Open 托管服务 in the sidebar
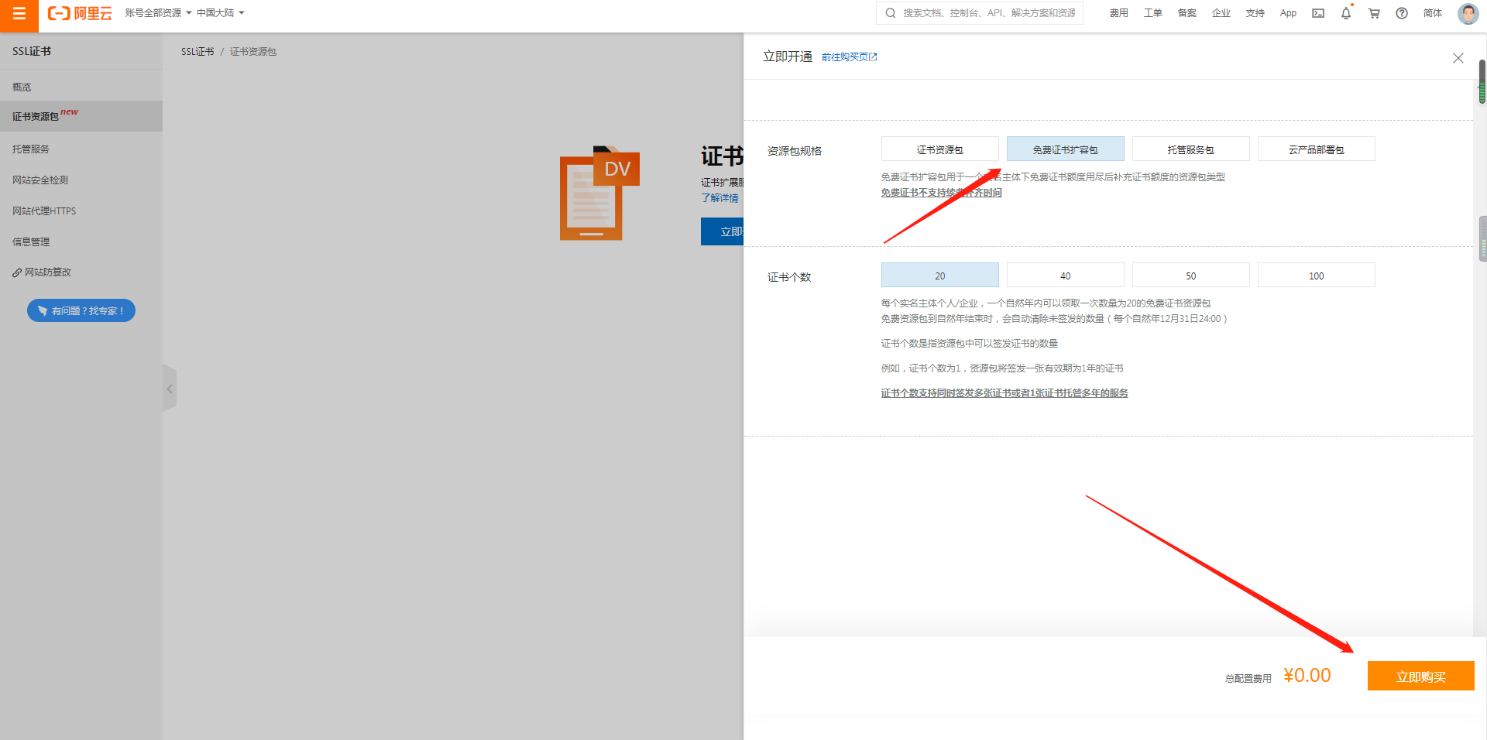Screen dimensions: 1487x740 coord(31,149)
